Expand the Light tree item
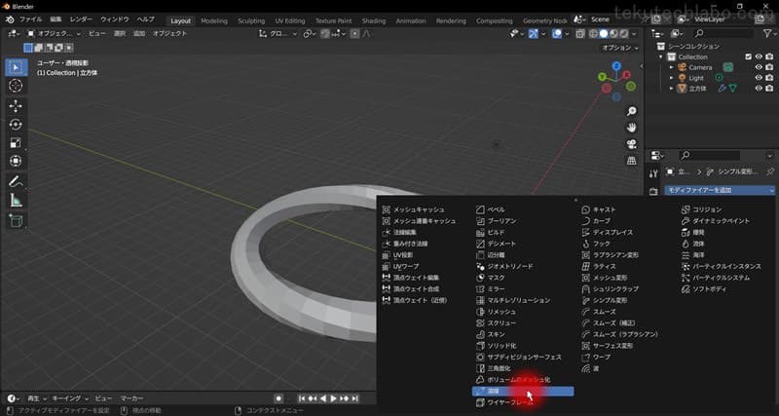Viewport: 779px width, 416px height. click(672, 78)
